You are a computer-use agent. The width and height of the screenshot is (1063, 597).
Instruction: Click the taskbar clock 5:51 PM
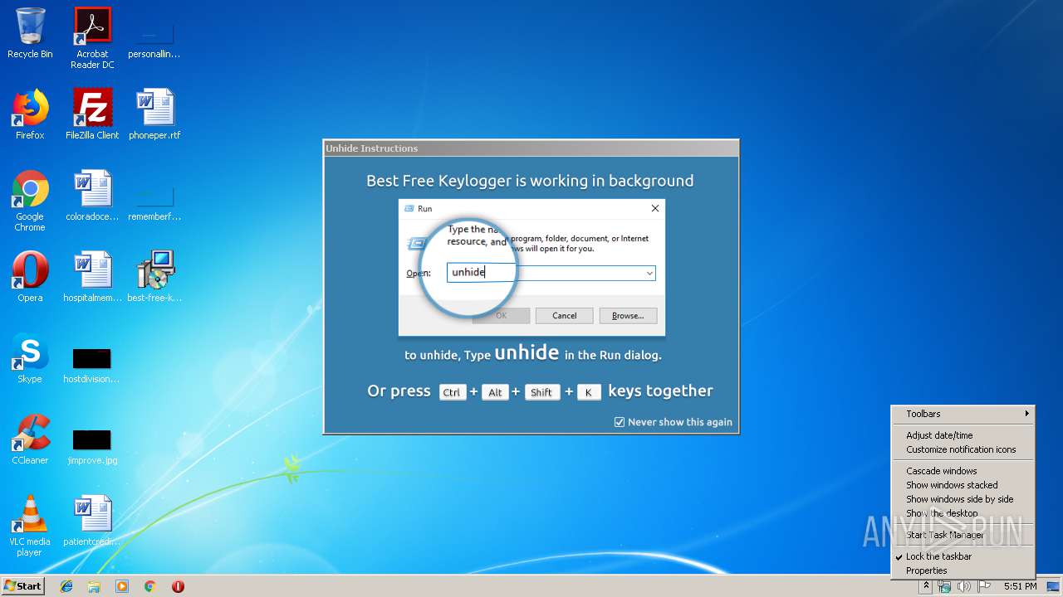pyautogui.click(x=1020, y=586)
